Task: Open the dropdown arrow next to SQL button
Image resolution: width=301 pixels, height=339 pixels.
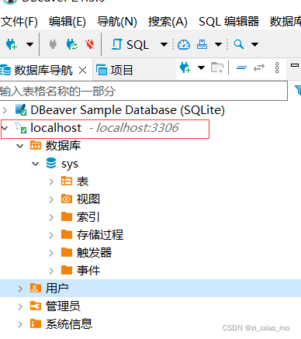Action: pos(164,44)
